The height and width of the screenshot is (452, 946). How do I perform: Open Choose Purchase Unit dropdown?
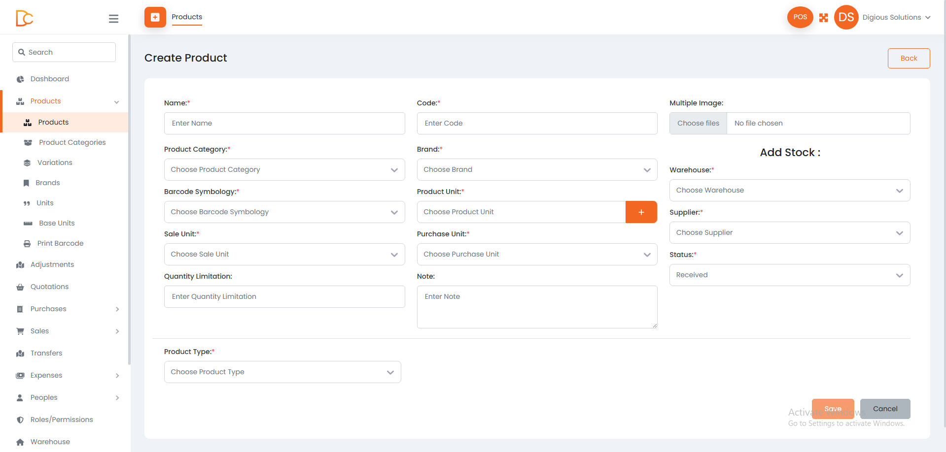(537, 254)
